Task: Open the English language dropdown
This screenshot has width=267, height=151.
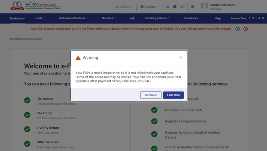Action: [149, 7]
